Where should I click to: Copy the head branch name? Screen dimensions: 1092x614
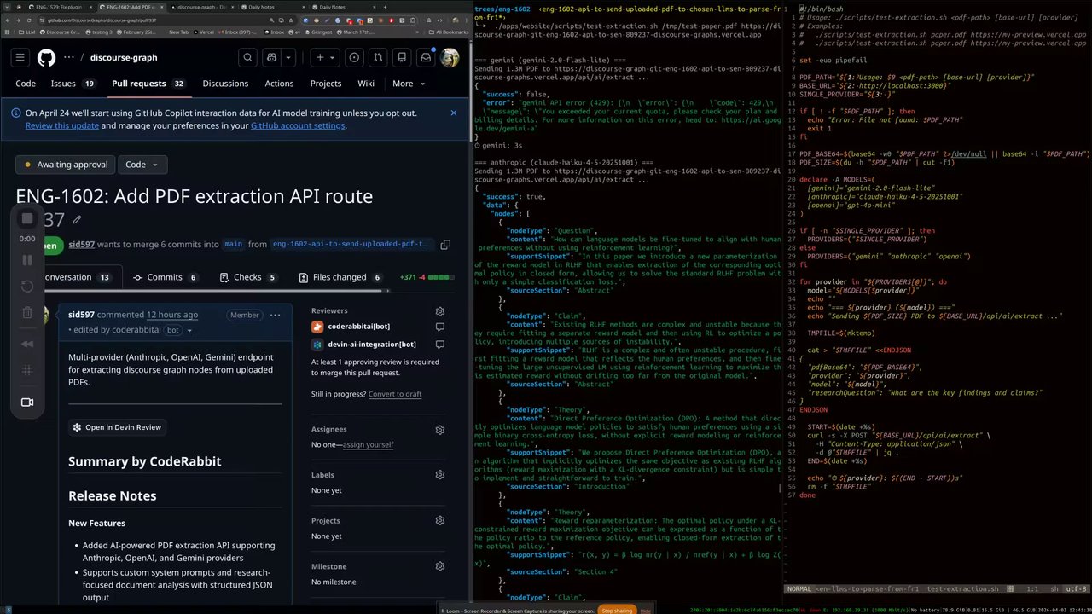click(x=445, y=245)
